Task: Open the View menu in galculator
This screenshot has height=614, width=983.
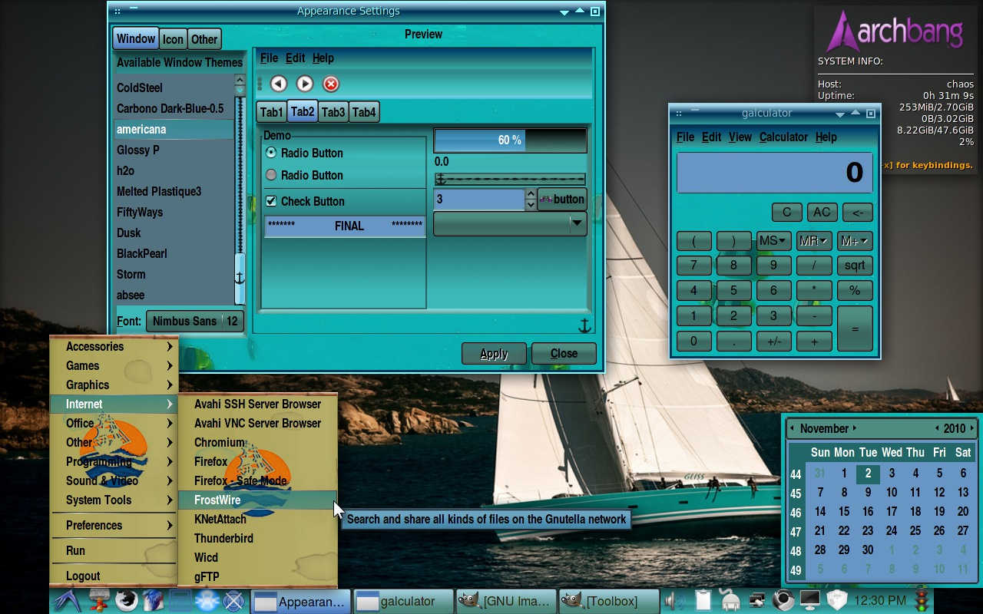Action: point(740,137)
